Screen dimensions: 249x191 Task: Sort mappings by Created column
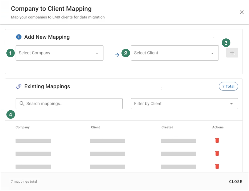coord(167,127)
